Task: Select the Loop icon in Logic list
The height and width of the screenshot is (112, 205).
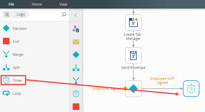Action: pyautogui.click(x=6, y=93)
